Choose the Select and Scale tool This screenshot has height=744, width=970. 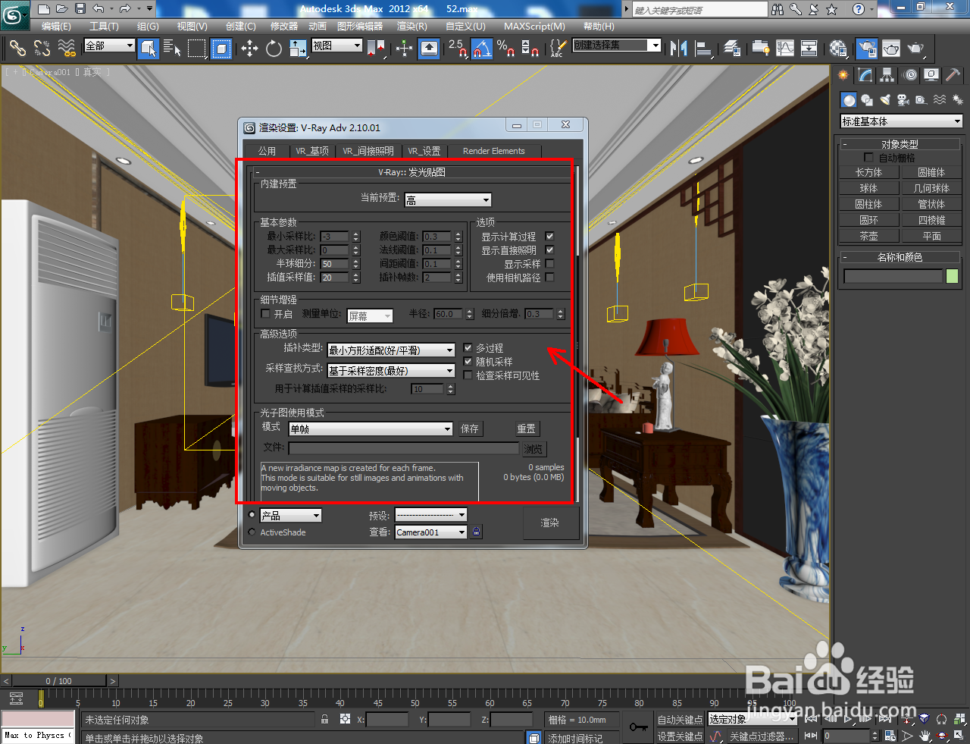pyautogui.click(x=298, y=49)
